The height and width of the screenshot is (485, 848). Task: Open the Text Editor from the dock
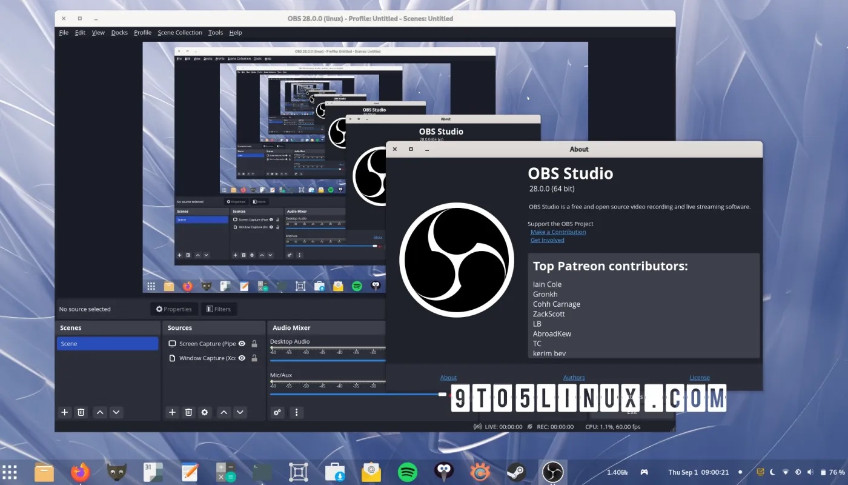coord(190,472)
